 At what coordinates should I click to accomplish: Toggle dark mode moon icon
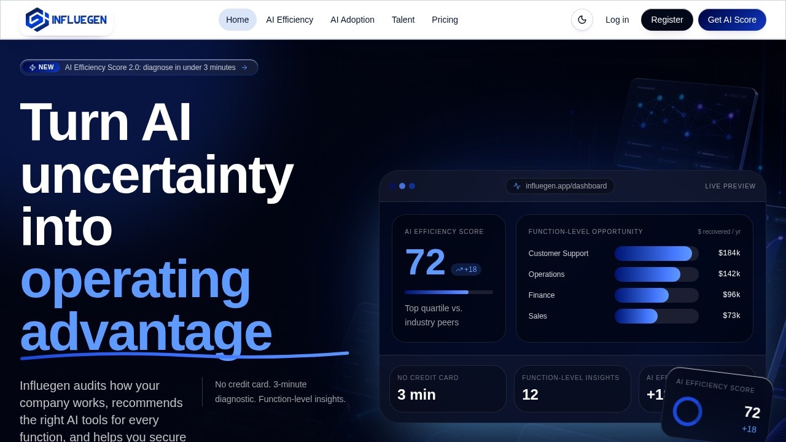pos(582,20)
